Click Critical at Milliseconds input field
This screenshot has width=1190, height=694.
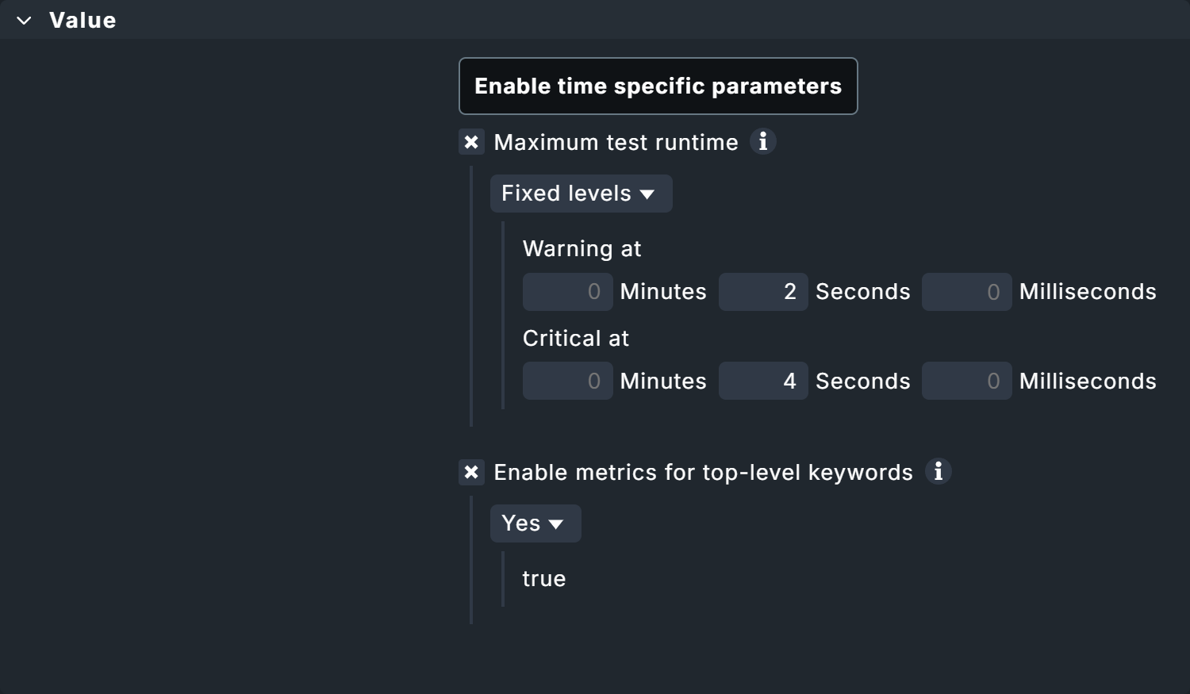pyautogui.click(x=966, y=382)
